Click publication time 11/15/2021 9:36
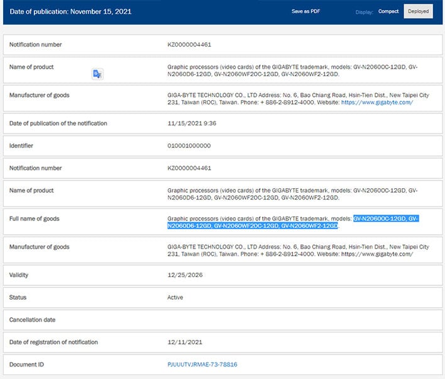This screenshot has width=445, height=379. tap(192, 123)
